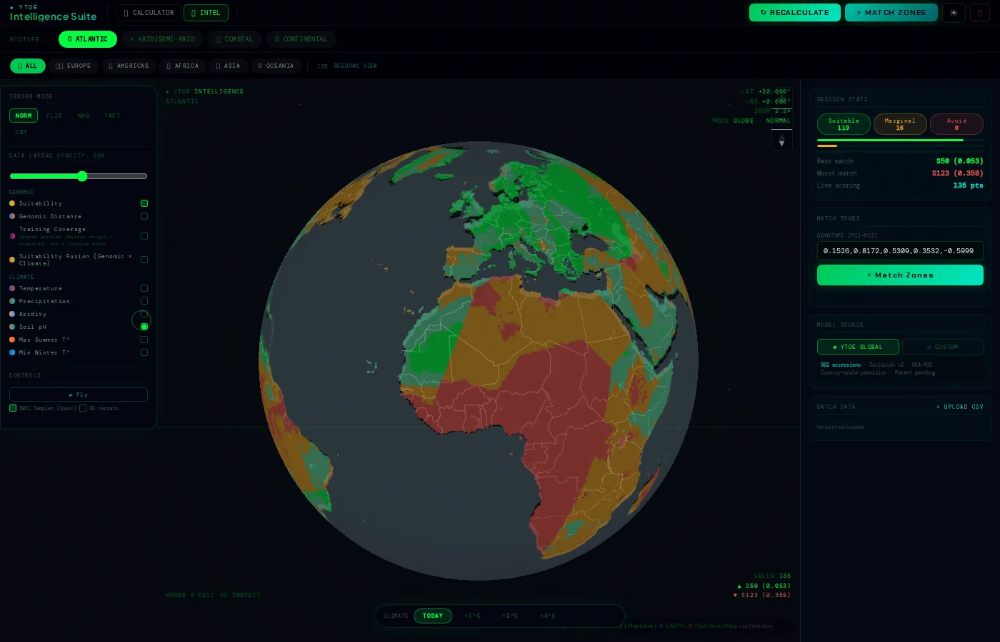Switch to the Intel tab
Screen dimensions: 1000x642
(x=206, y=13)
